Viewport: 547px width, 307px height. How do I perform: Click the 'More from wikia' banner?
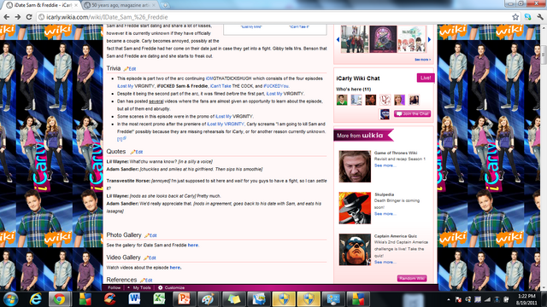363,136
